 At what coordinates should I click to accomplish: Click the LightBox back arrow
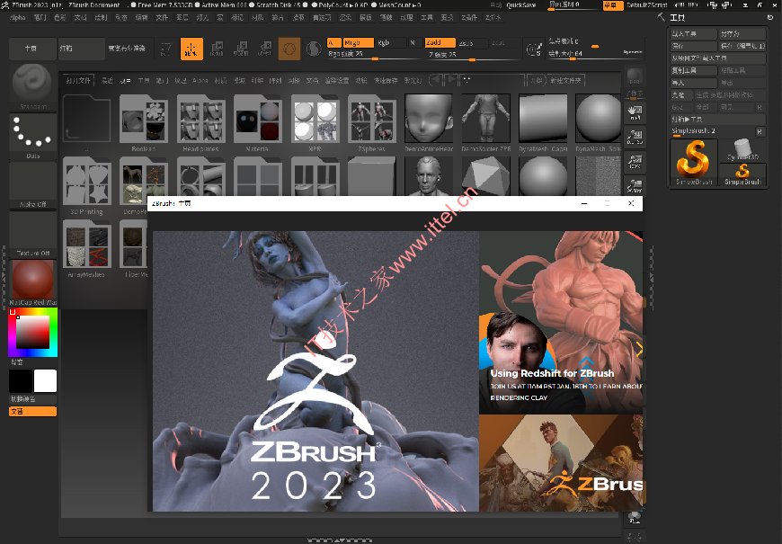click(435, 80)
